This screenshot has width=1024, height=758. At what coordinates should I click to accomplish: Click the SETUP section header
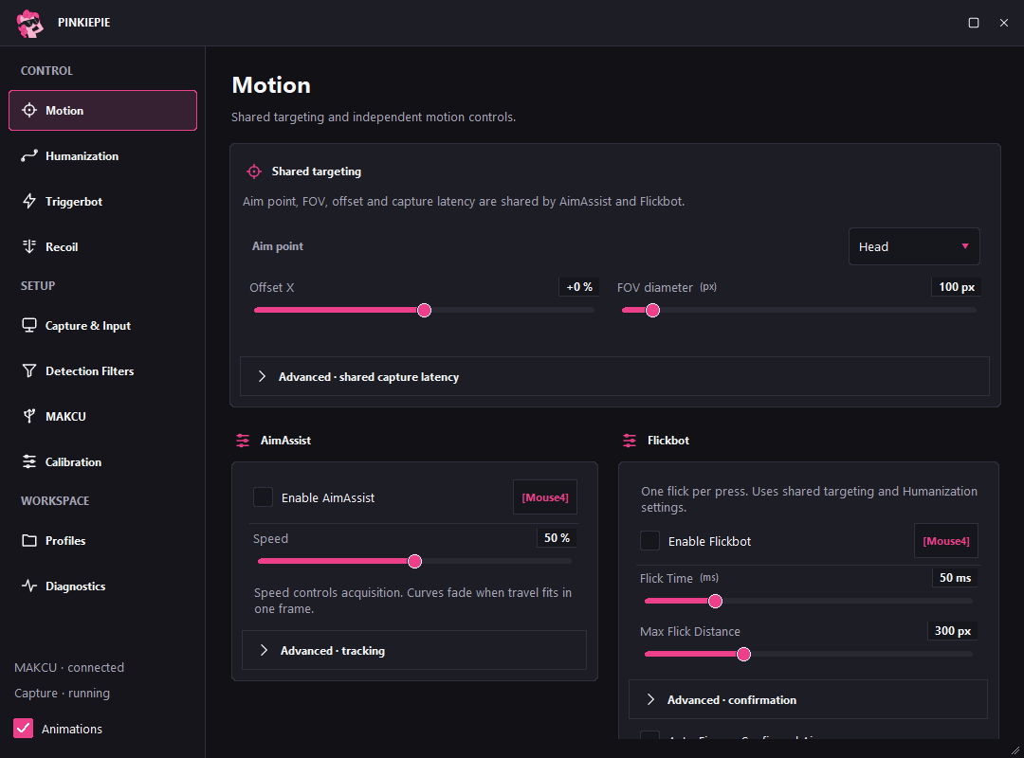(x=38, y=285)
